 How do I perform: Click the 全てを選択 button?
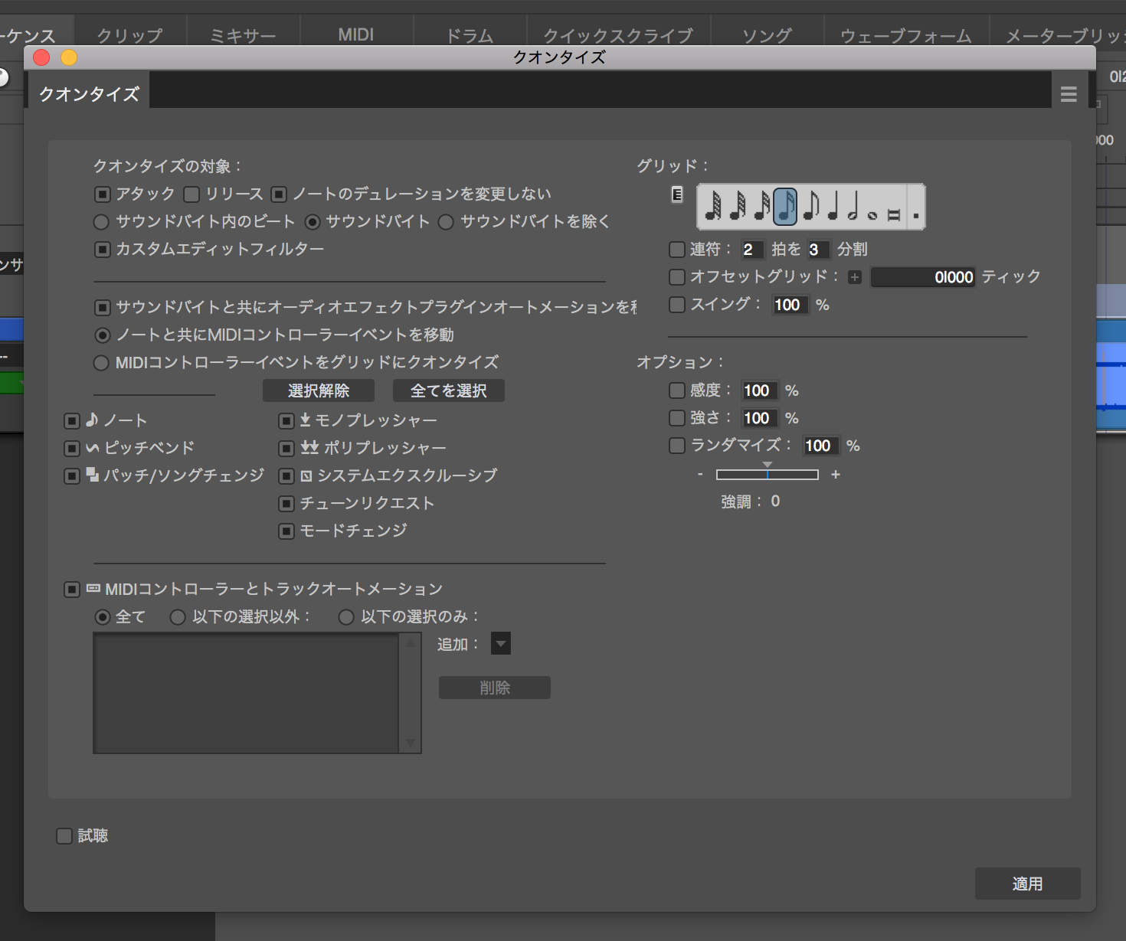pyautogui.click(x=448, y=390)
